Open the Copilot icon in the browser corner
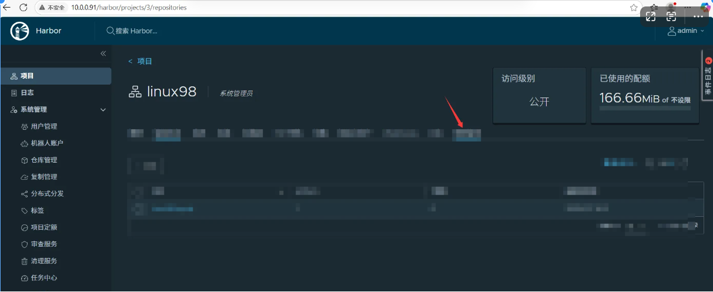 [x=706, y=6]
